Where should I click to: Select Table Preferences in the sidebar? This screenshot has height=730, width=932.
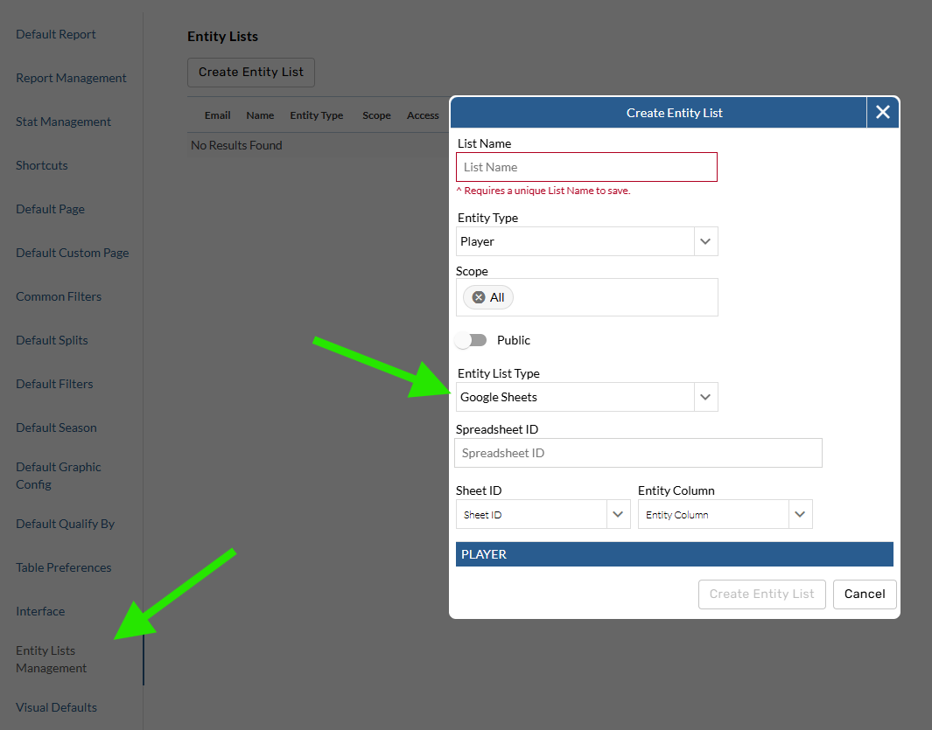tap(63, 567)
